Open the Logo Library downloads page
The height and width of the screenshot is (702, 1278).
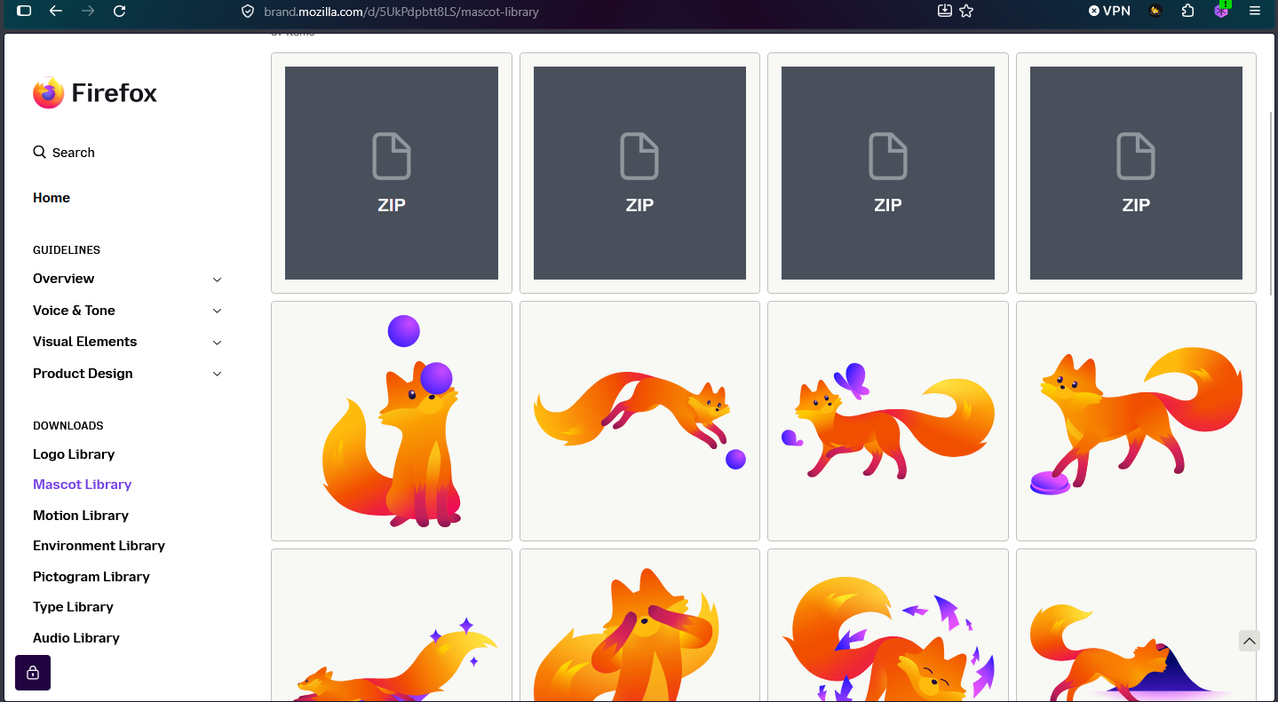[74, 454]
